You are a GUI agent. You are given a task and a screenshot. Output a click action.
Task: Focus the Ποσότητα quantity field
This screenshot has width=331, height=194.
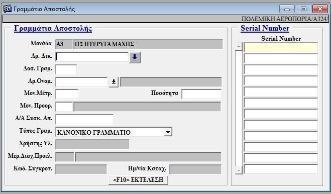click(x=201, y=94)
